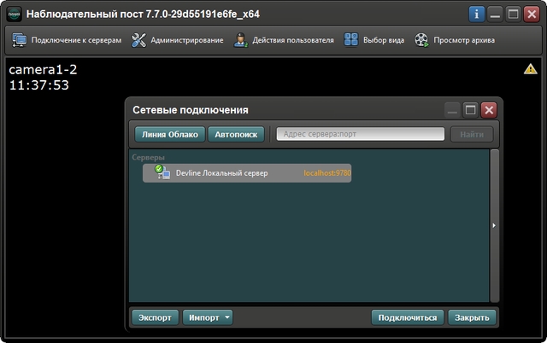547x343 pixels.
Task: Click the Administration wrench icon
Action: click(138, 40)
